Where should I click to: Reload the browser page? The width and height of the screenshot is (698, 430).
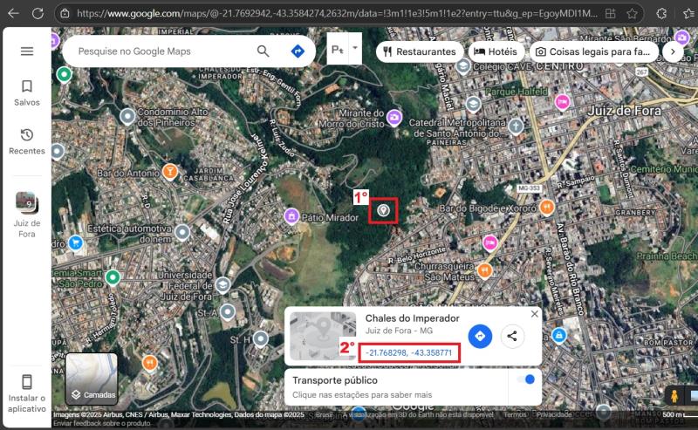pos(38,13)
